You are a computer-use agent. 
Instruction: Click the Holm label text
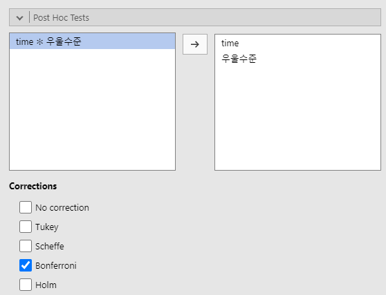pos(46,285)
